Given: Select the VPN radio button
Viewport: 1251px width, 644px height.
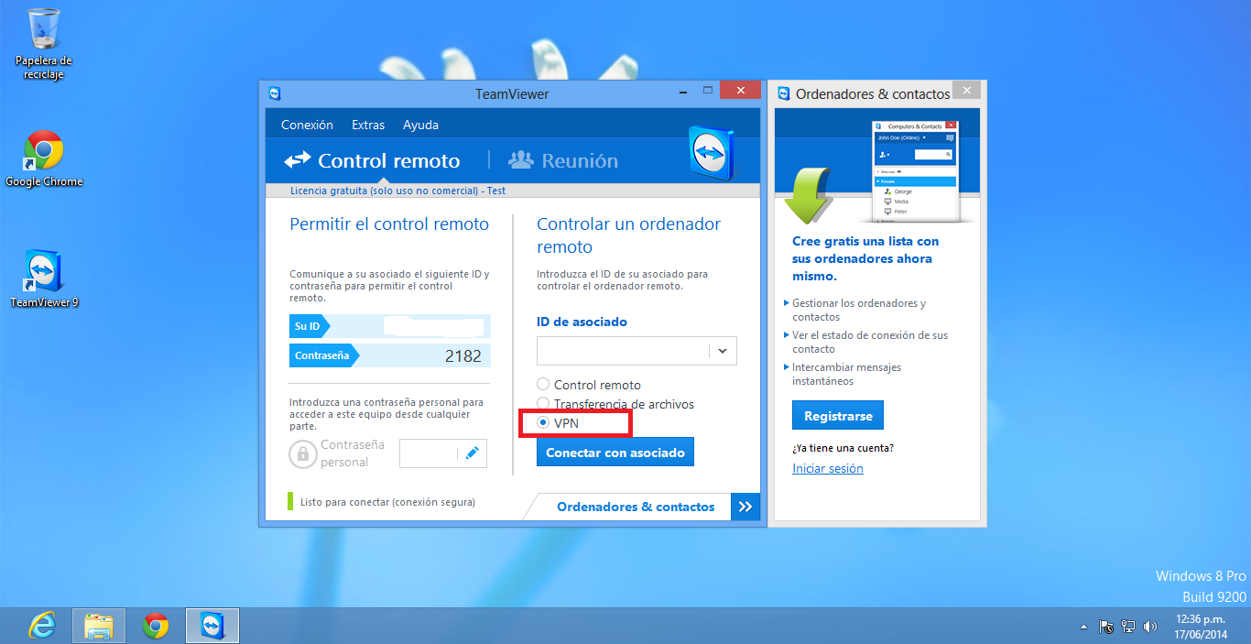Looking at the screenshot, I should [543, 423].
